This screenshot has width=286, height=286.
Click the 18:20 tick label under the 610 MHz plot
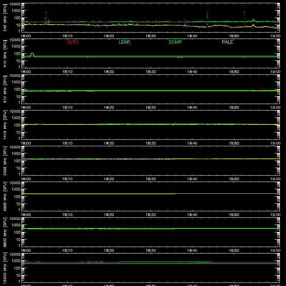[109, 108]
